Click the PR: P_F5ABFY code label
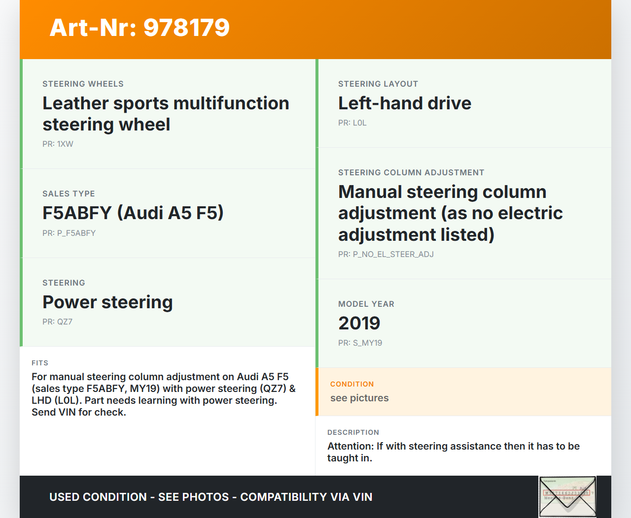 pyautogui.click(x=69, y=233)
